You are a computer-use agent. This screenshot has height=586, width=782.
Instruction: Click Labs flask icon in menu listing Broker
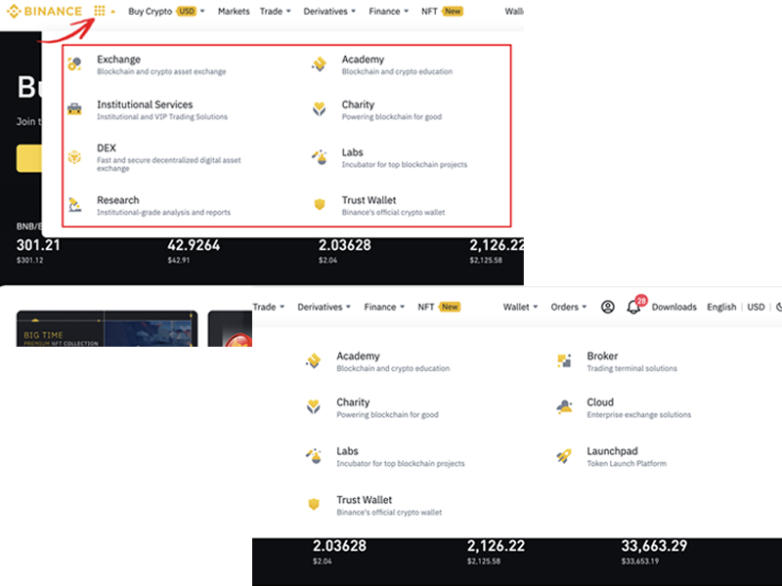(313, 455)
